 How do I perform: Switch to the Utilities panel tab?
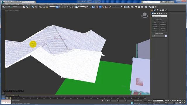[x=166, y=10]
